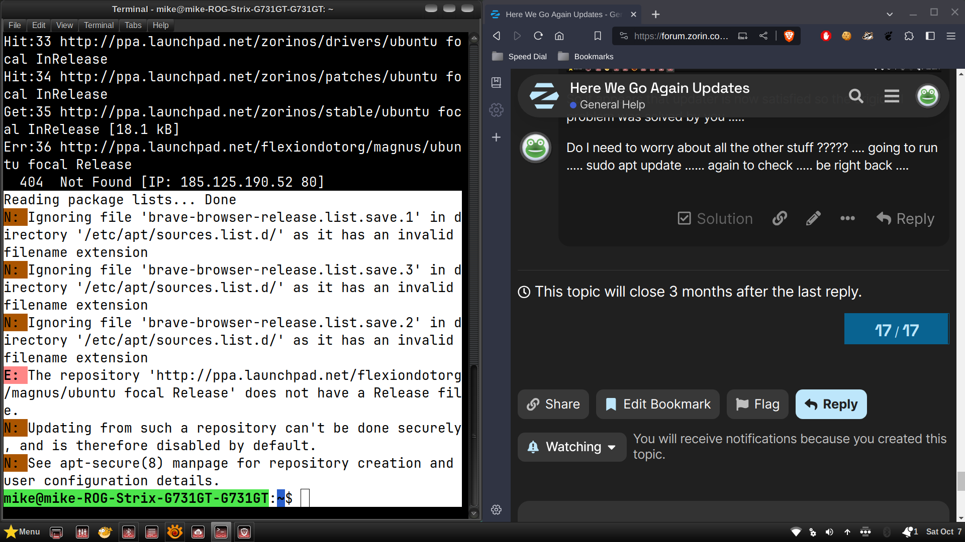Bookmark this page via toolbar bookmark icon
The width and height of the screenshot is (965, 542).
pos(598,36)
